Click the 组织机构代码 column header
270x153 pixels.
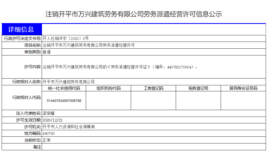(x=108, y=88)
